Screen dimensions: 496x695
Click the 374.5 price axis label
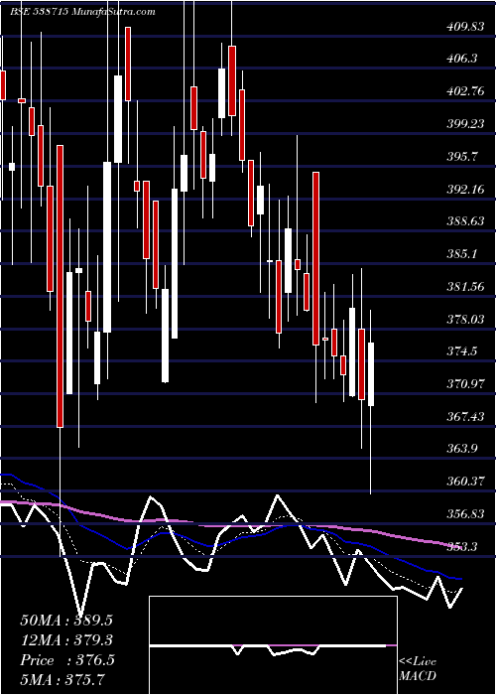(462, 351)
